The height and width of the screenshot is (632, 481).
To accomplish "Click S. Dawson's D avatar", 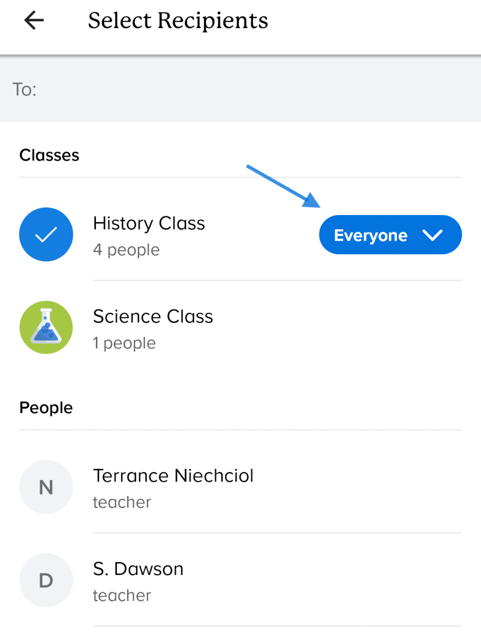I will click(x=46, y=581).
